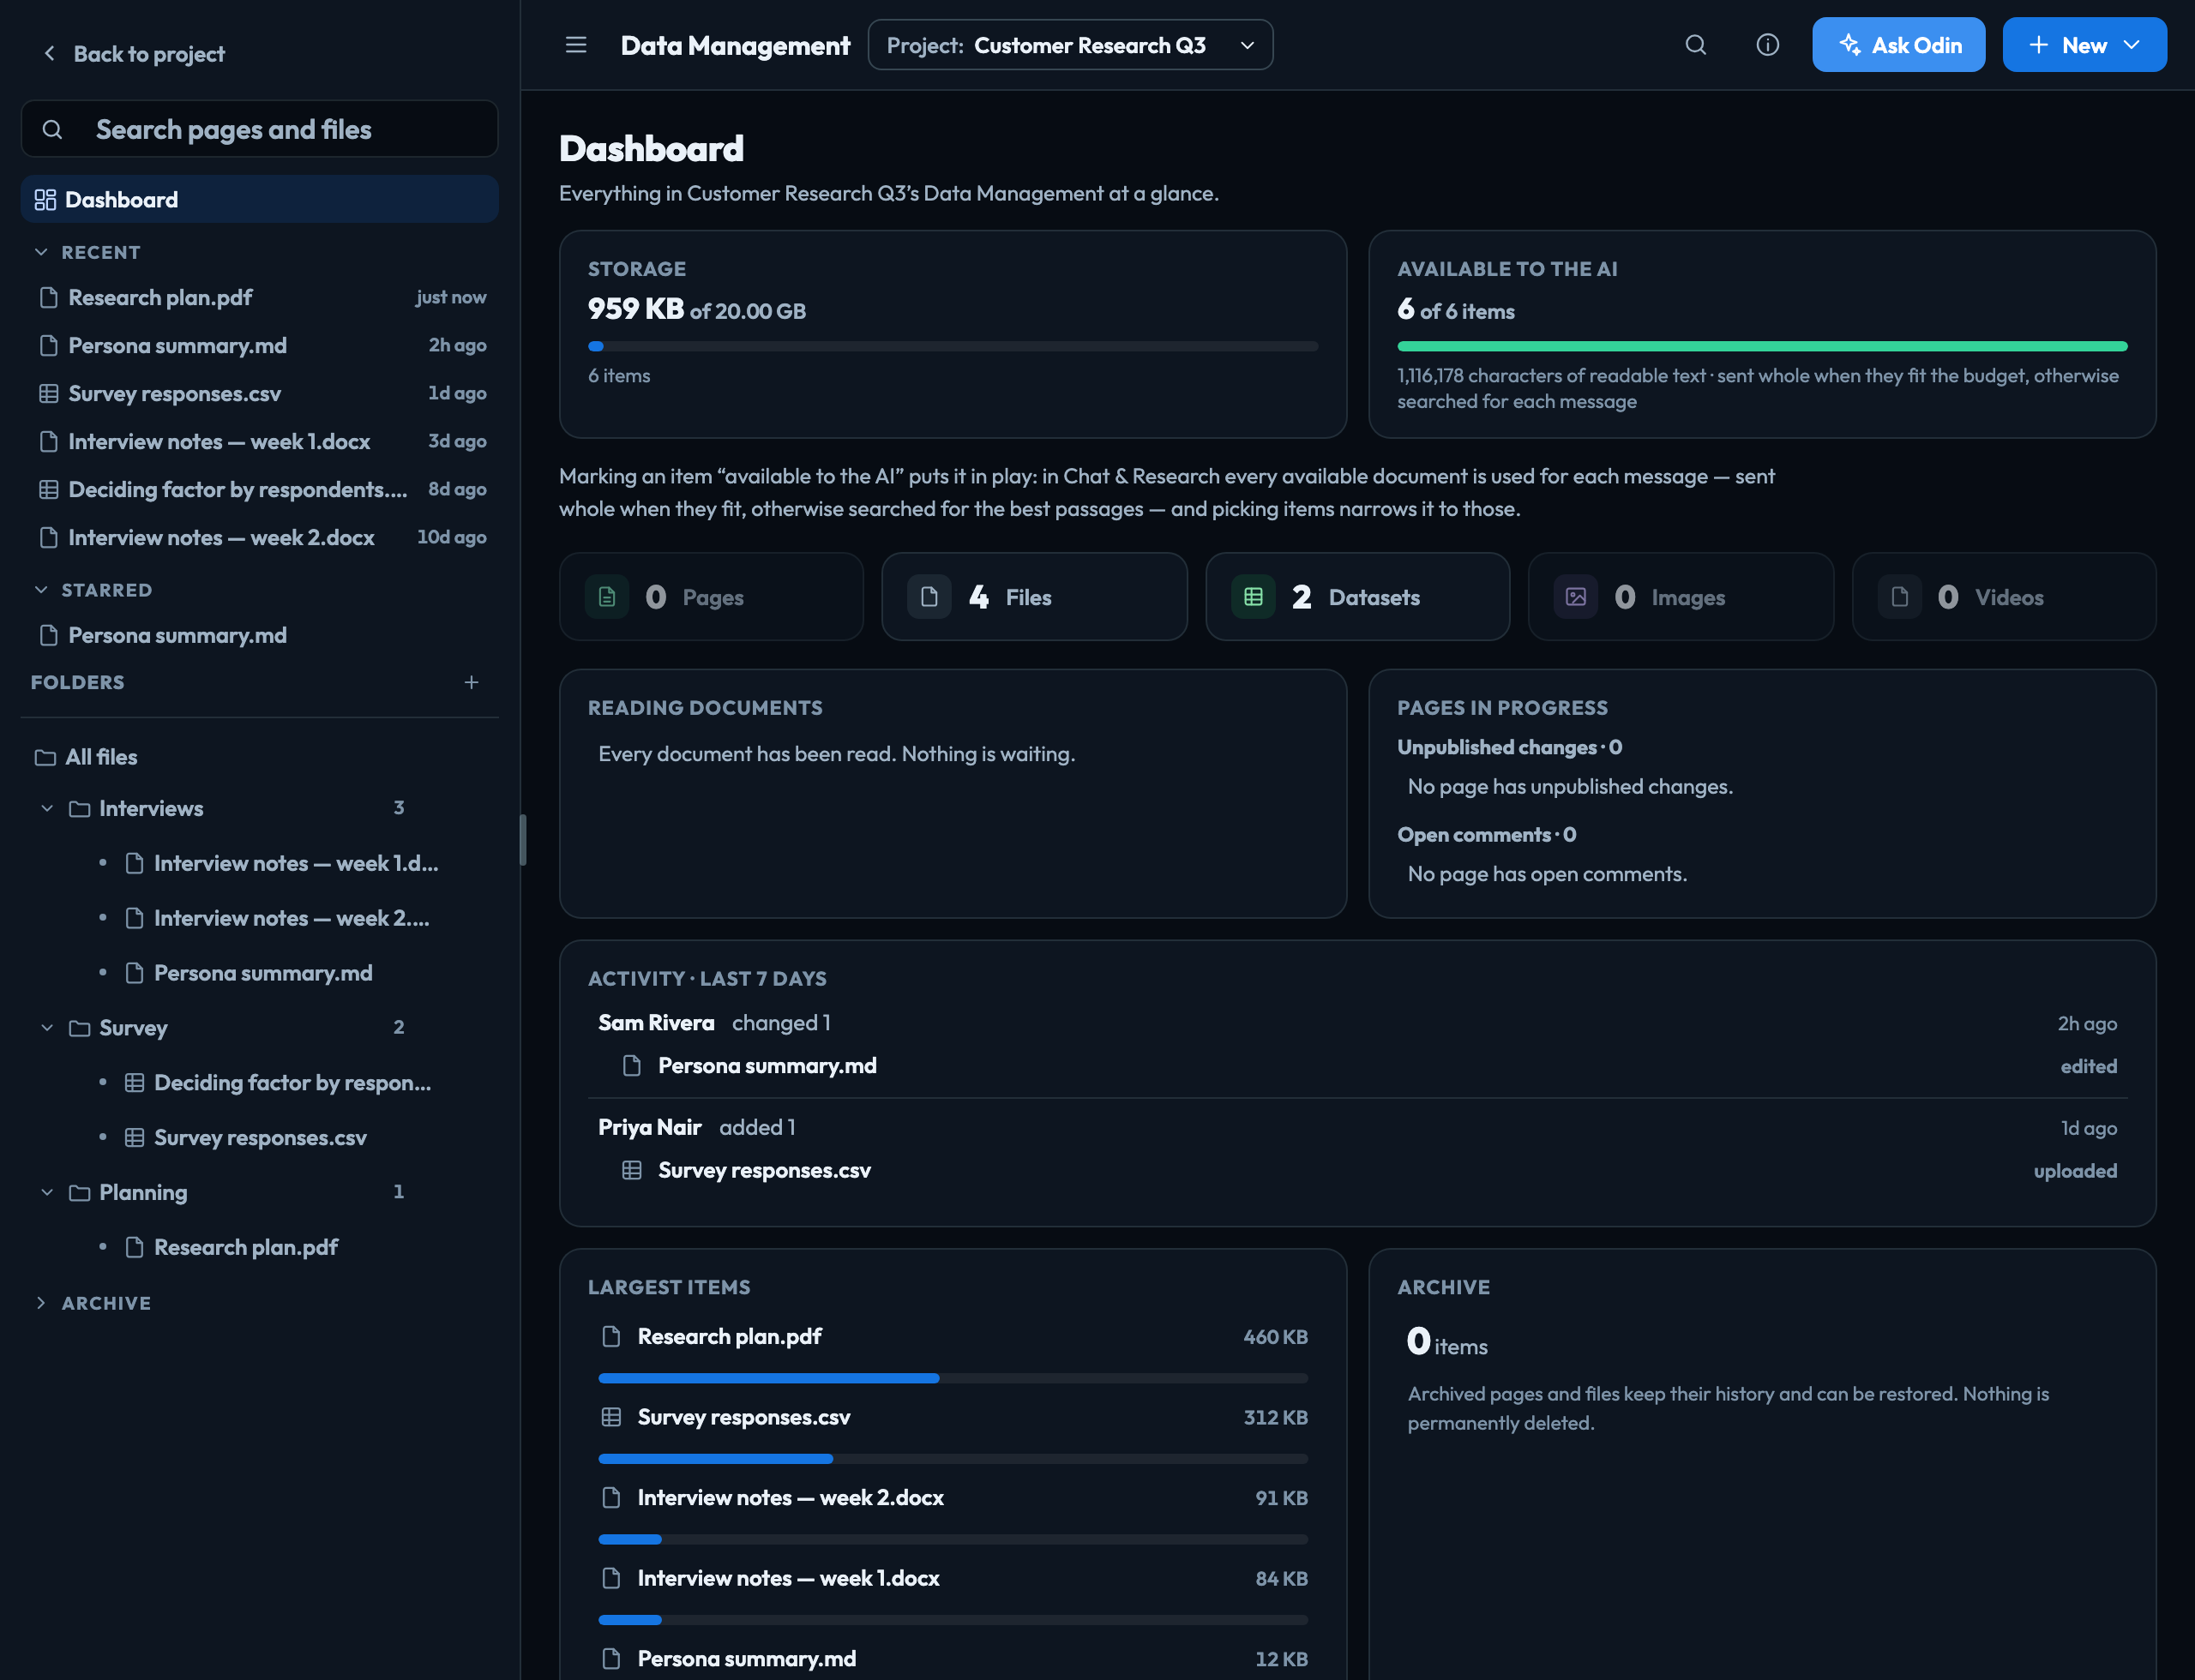2195x1680 pixels.
Task: Open the 0 Videos card
Action: tap(2004, 597)
